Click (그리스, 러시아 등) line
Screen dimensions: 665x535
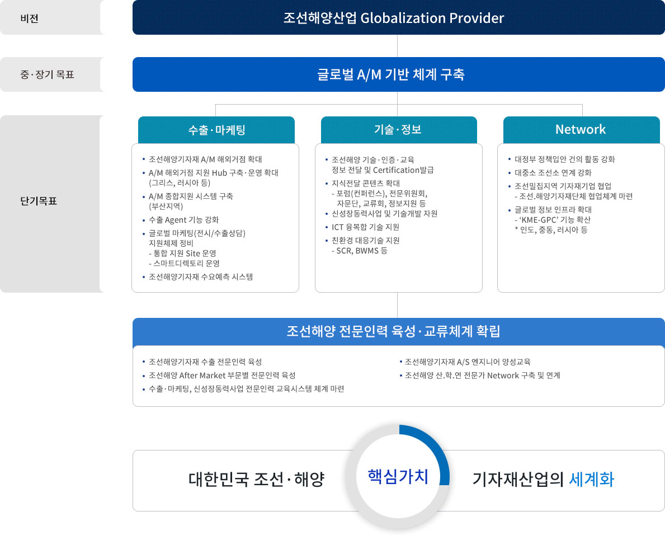tap(180, 183)
